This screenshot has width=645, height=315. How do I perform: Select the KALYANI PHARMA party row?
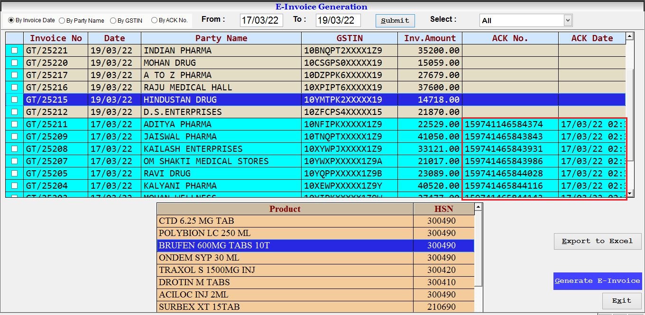pyautogui.click(x=315, y=185)
